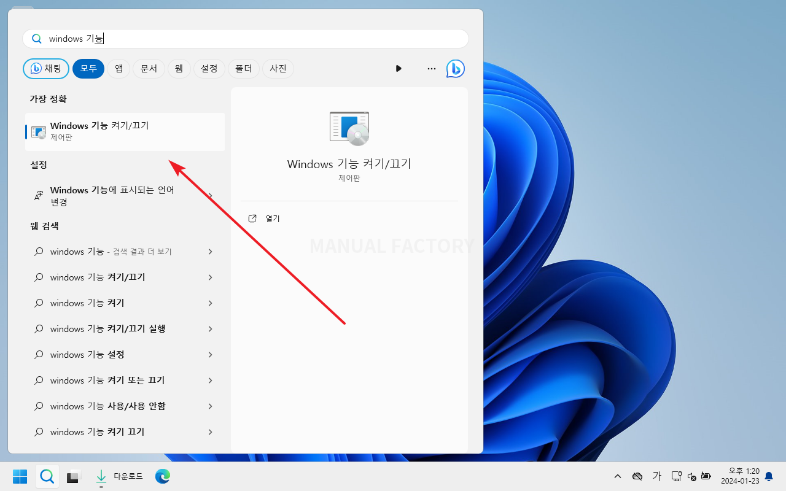Select suggestion windows 기능 켜기
The image size is (786, 491).
pyautogui.click(x=125, y=303)
